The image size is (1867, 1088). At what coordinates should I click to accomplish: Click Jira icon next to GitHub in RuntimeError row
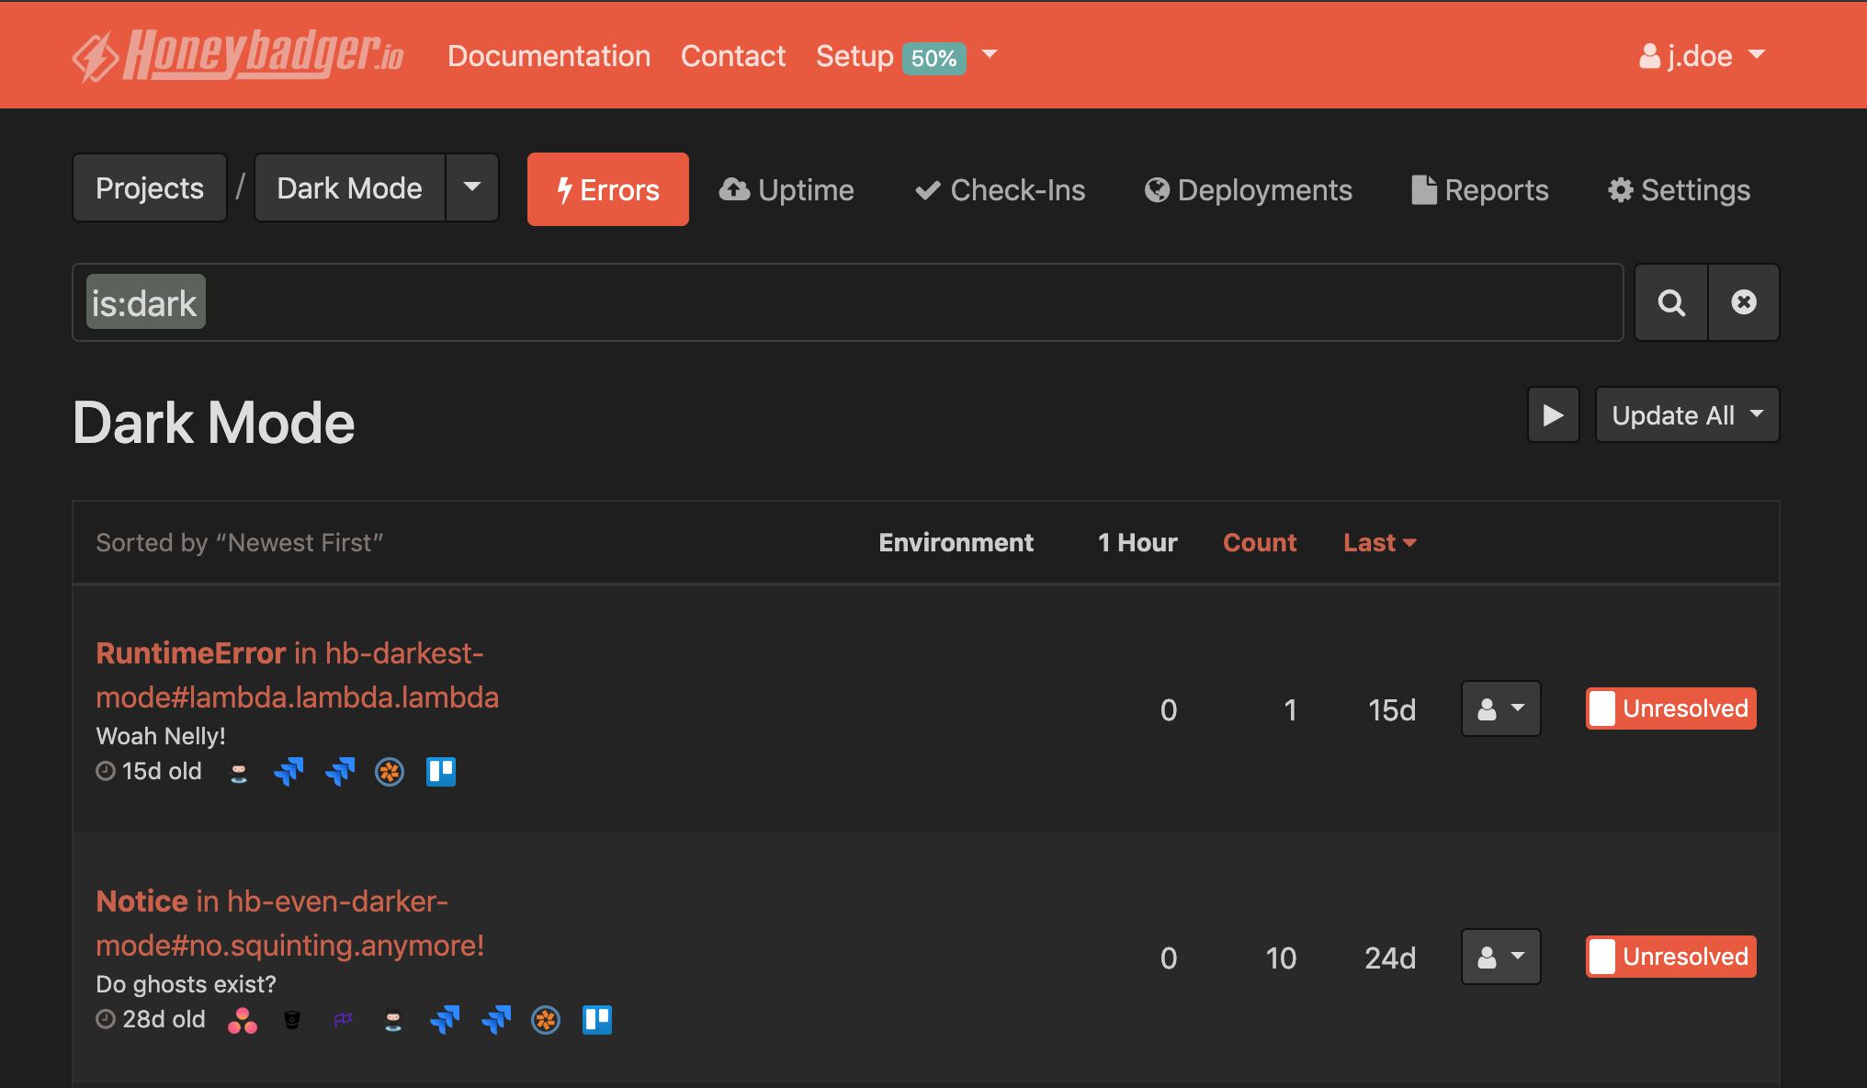[x=289, y=772]
